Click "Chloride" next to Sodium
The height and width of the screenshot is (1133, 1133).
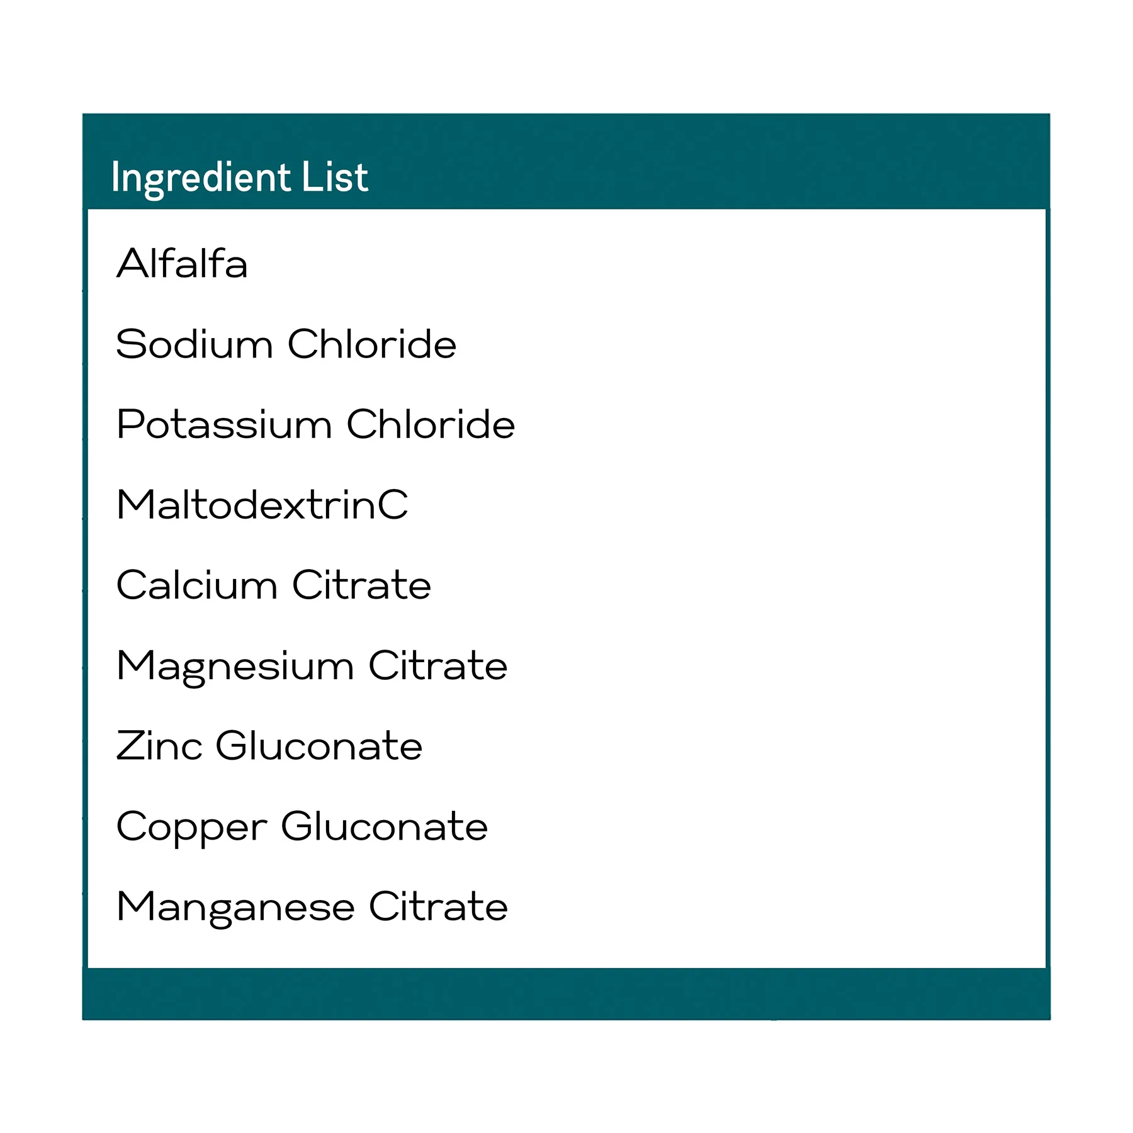[x=371, y=344]
